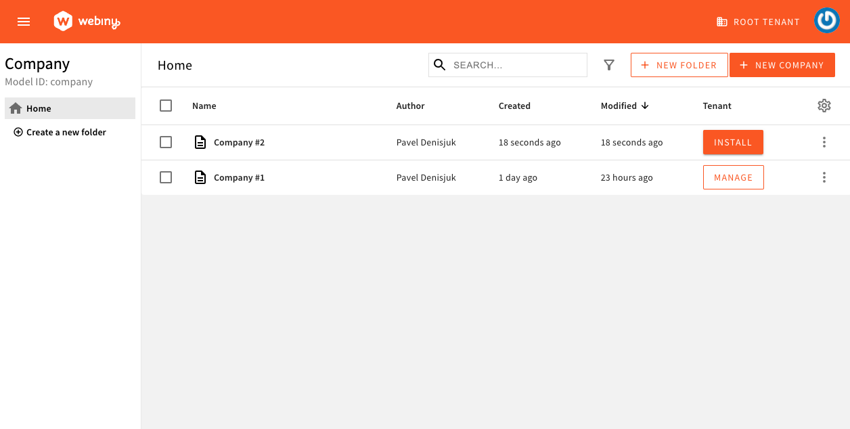Viewport: 850px width, 429px height.
Task: Open the Root Tenant selector
Action: click(758, 22)
